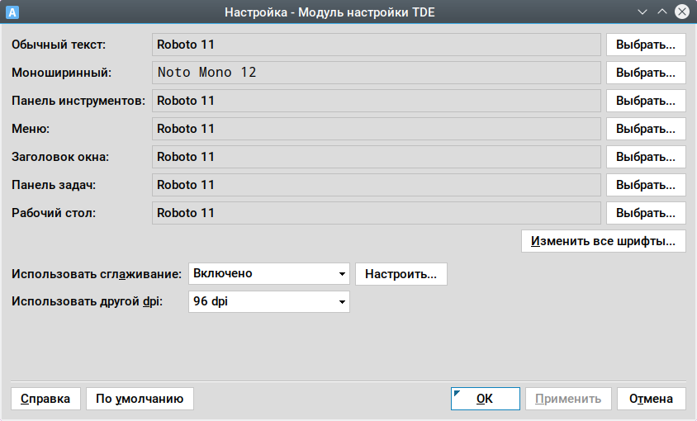Choose font for Панель задач
Viewport: 697px width, 421px height.
[x=646, y=185]
